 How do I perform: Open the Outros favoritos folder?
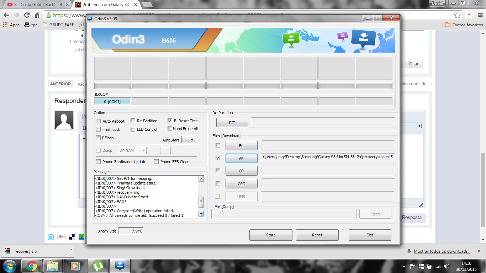tap(464, 25)
